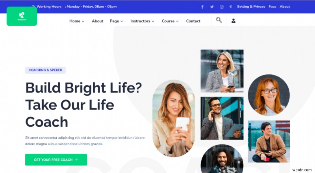Screen dimensions: 315x173
Task: Click the clock icon beside Working Hours
Action: pos(33,6)
